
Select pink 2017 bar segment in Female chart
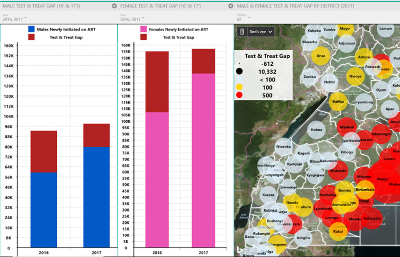point(203,161)
